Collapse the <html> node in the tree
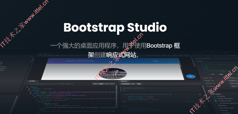 click(27, 87)
